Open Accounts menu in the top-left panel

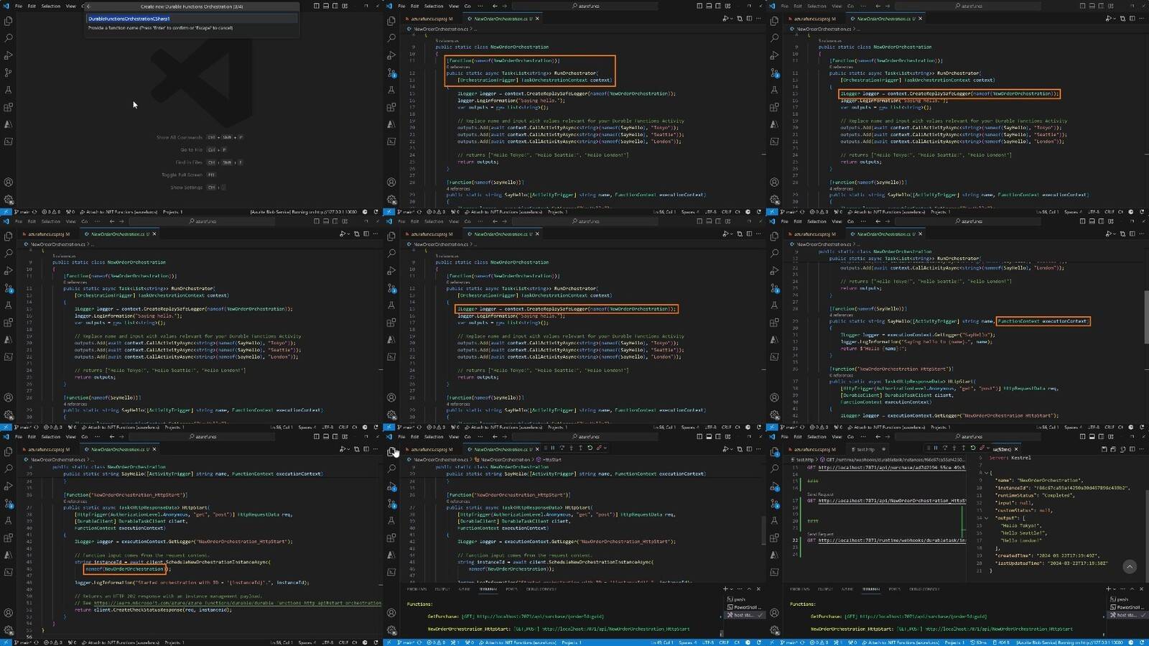click(x=9, y=183)
